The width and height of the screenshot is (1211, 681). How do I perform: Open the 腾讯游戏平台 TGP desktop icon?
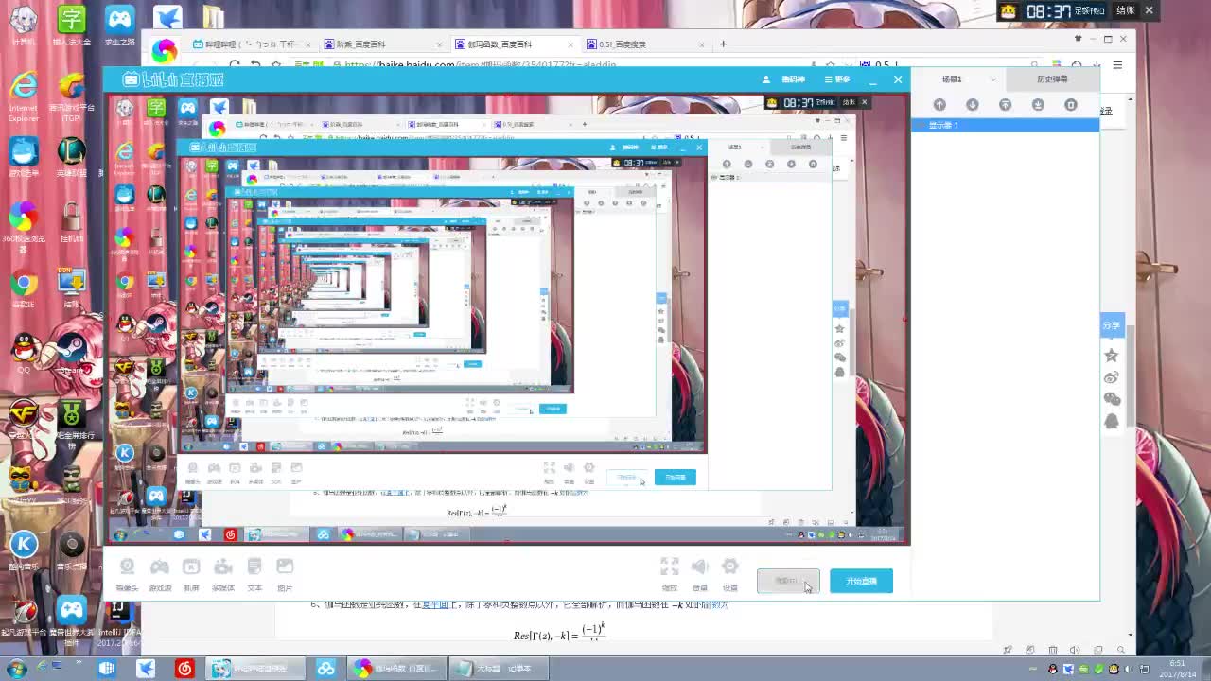[72, 96]
